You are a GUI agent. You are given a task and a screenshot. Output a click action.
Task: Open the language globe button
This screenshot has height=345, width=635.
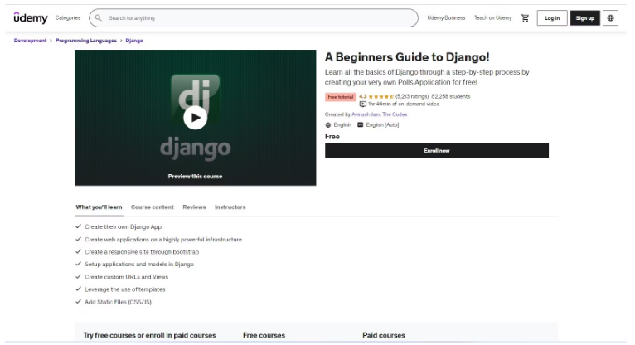click(x=610, y=17)
